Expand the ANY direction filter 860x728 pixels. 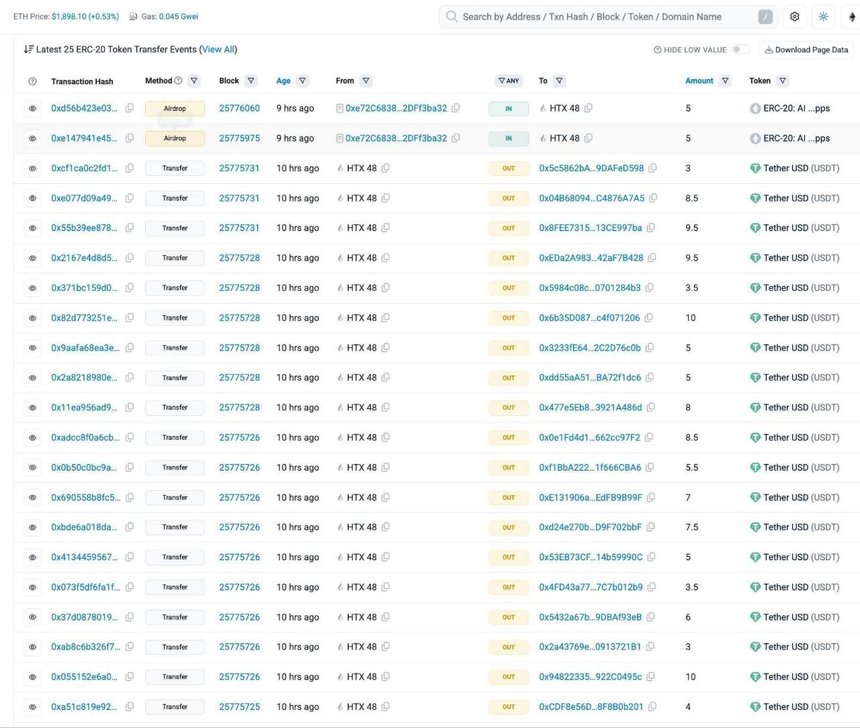(x=509, y=81)
